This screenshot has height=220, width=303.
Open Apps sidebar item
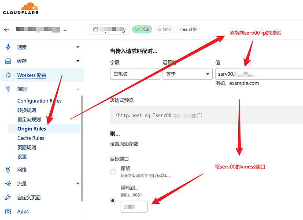(x=23, y=212)
